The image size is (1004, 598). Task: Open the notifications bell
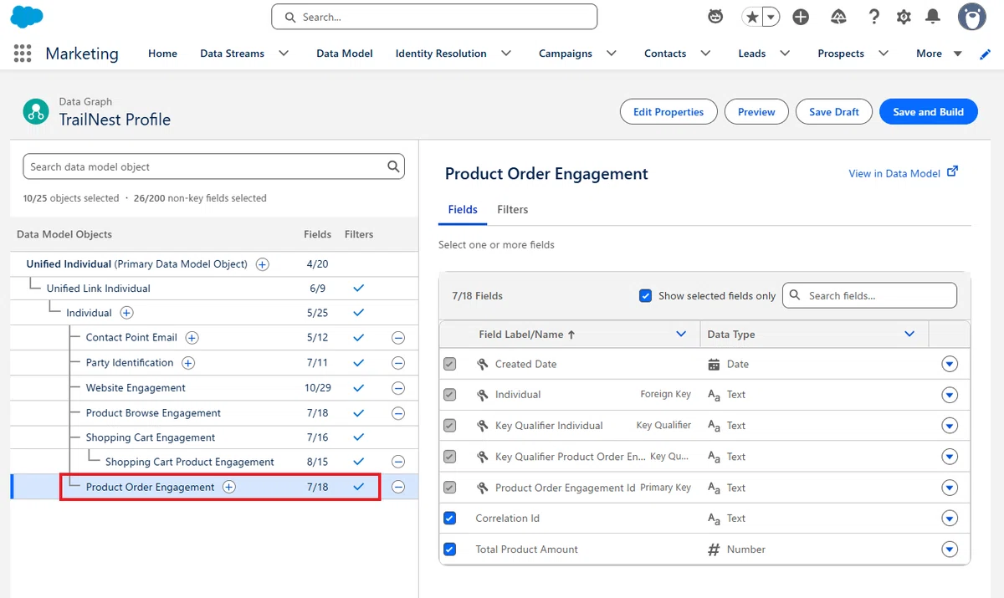[x=932, y=17]
